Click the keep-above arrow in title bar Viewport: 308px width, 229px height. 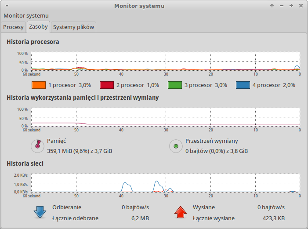coord(272,6)
